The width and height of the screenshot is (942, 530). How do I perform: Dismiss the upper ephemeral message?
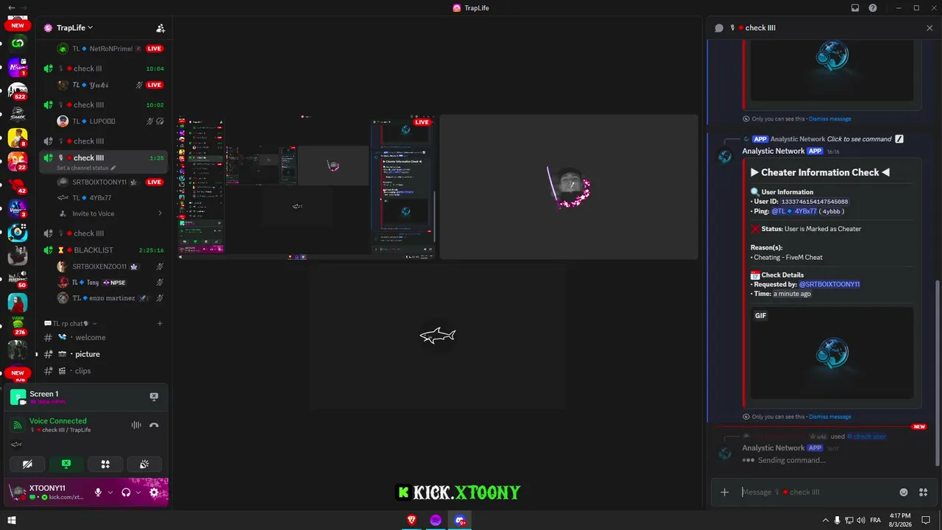point(829,119)
